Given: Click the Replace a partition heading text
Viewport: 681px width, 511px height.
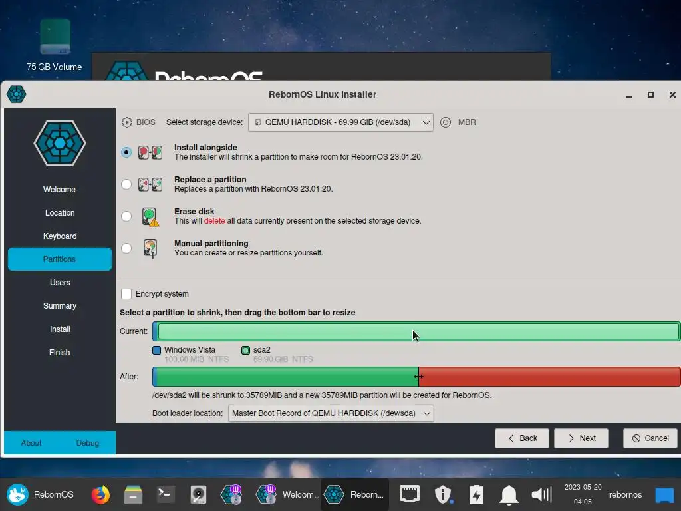Looking at the screenshot, I should coord(210,180).
